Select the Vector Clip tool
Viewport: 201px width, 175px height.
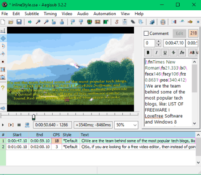click(x=3, y=77)
